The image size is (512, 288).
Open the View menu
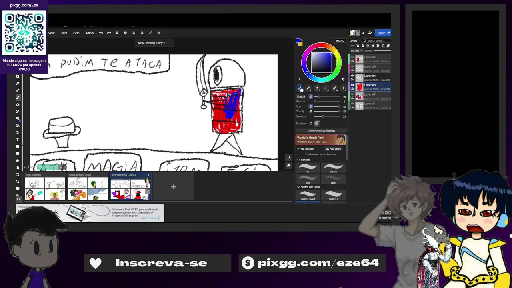point(52,33)
